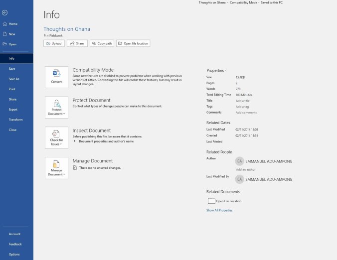This screenshot has height=260, width=337.
Task: Select New in the left sidebar
Action: (12, 34)
